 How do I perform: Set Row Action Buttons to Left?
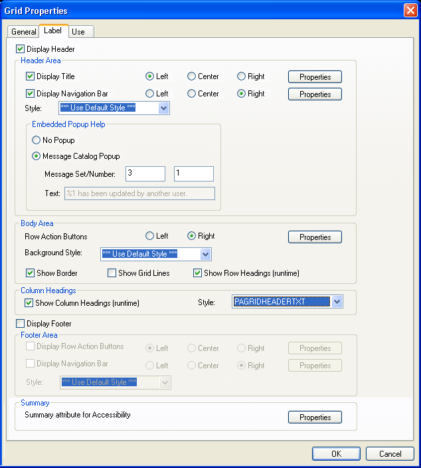click(x=149, y=236)
